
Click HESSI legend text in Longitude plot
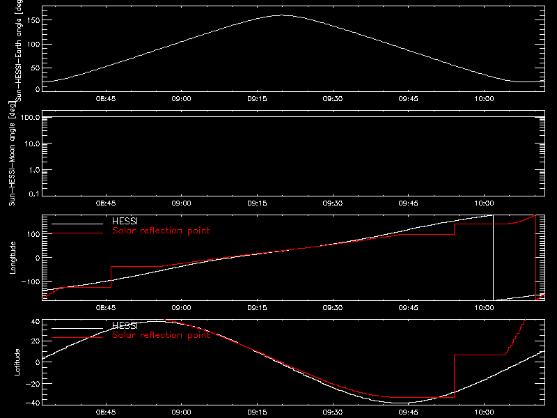tap(125, 221)
